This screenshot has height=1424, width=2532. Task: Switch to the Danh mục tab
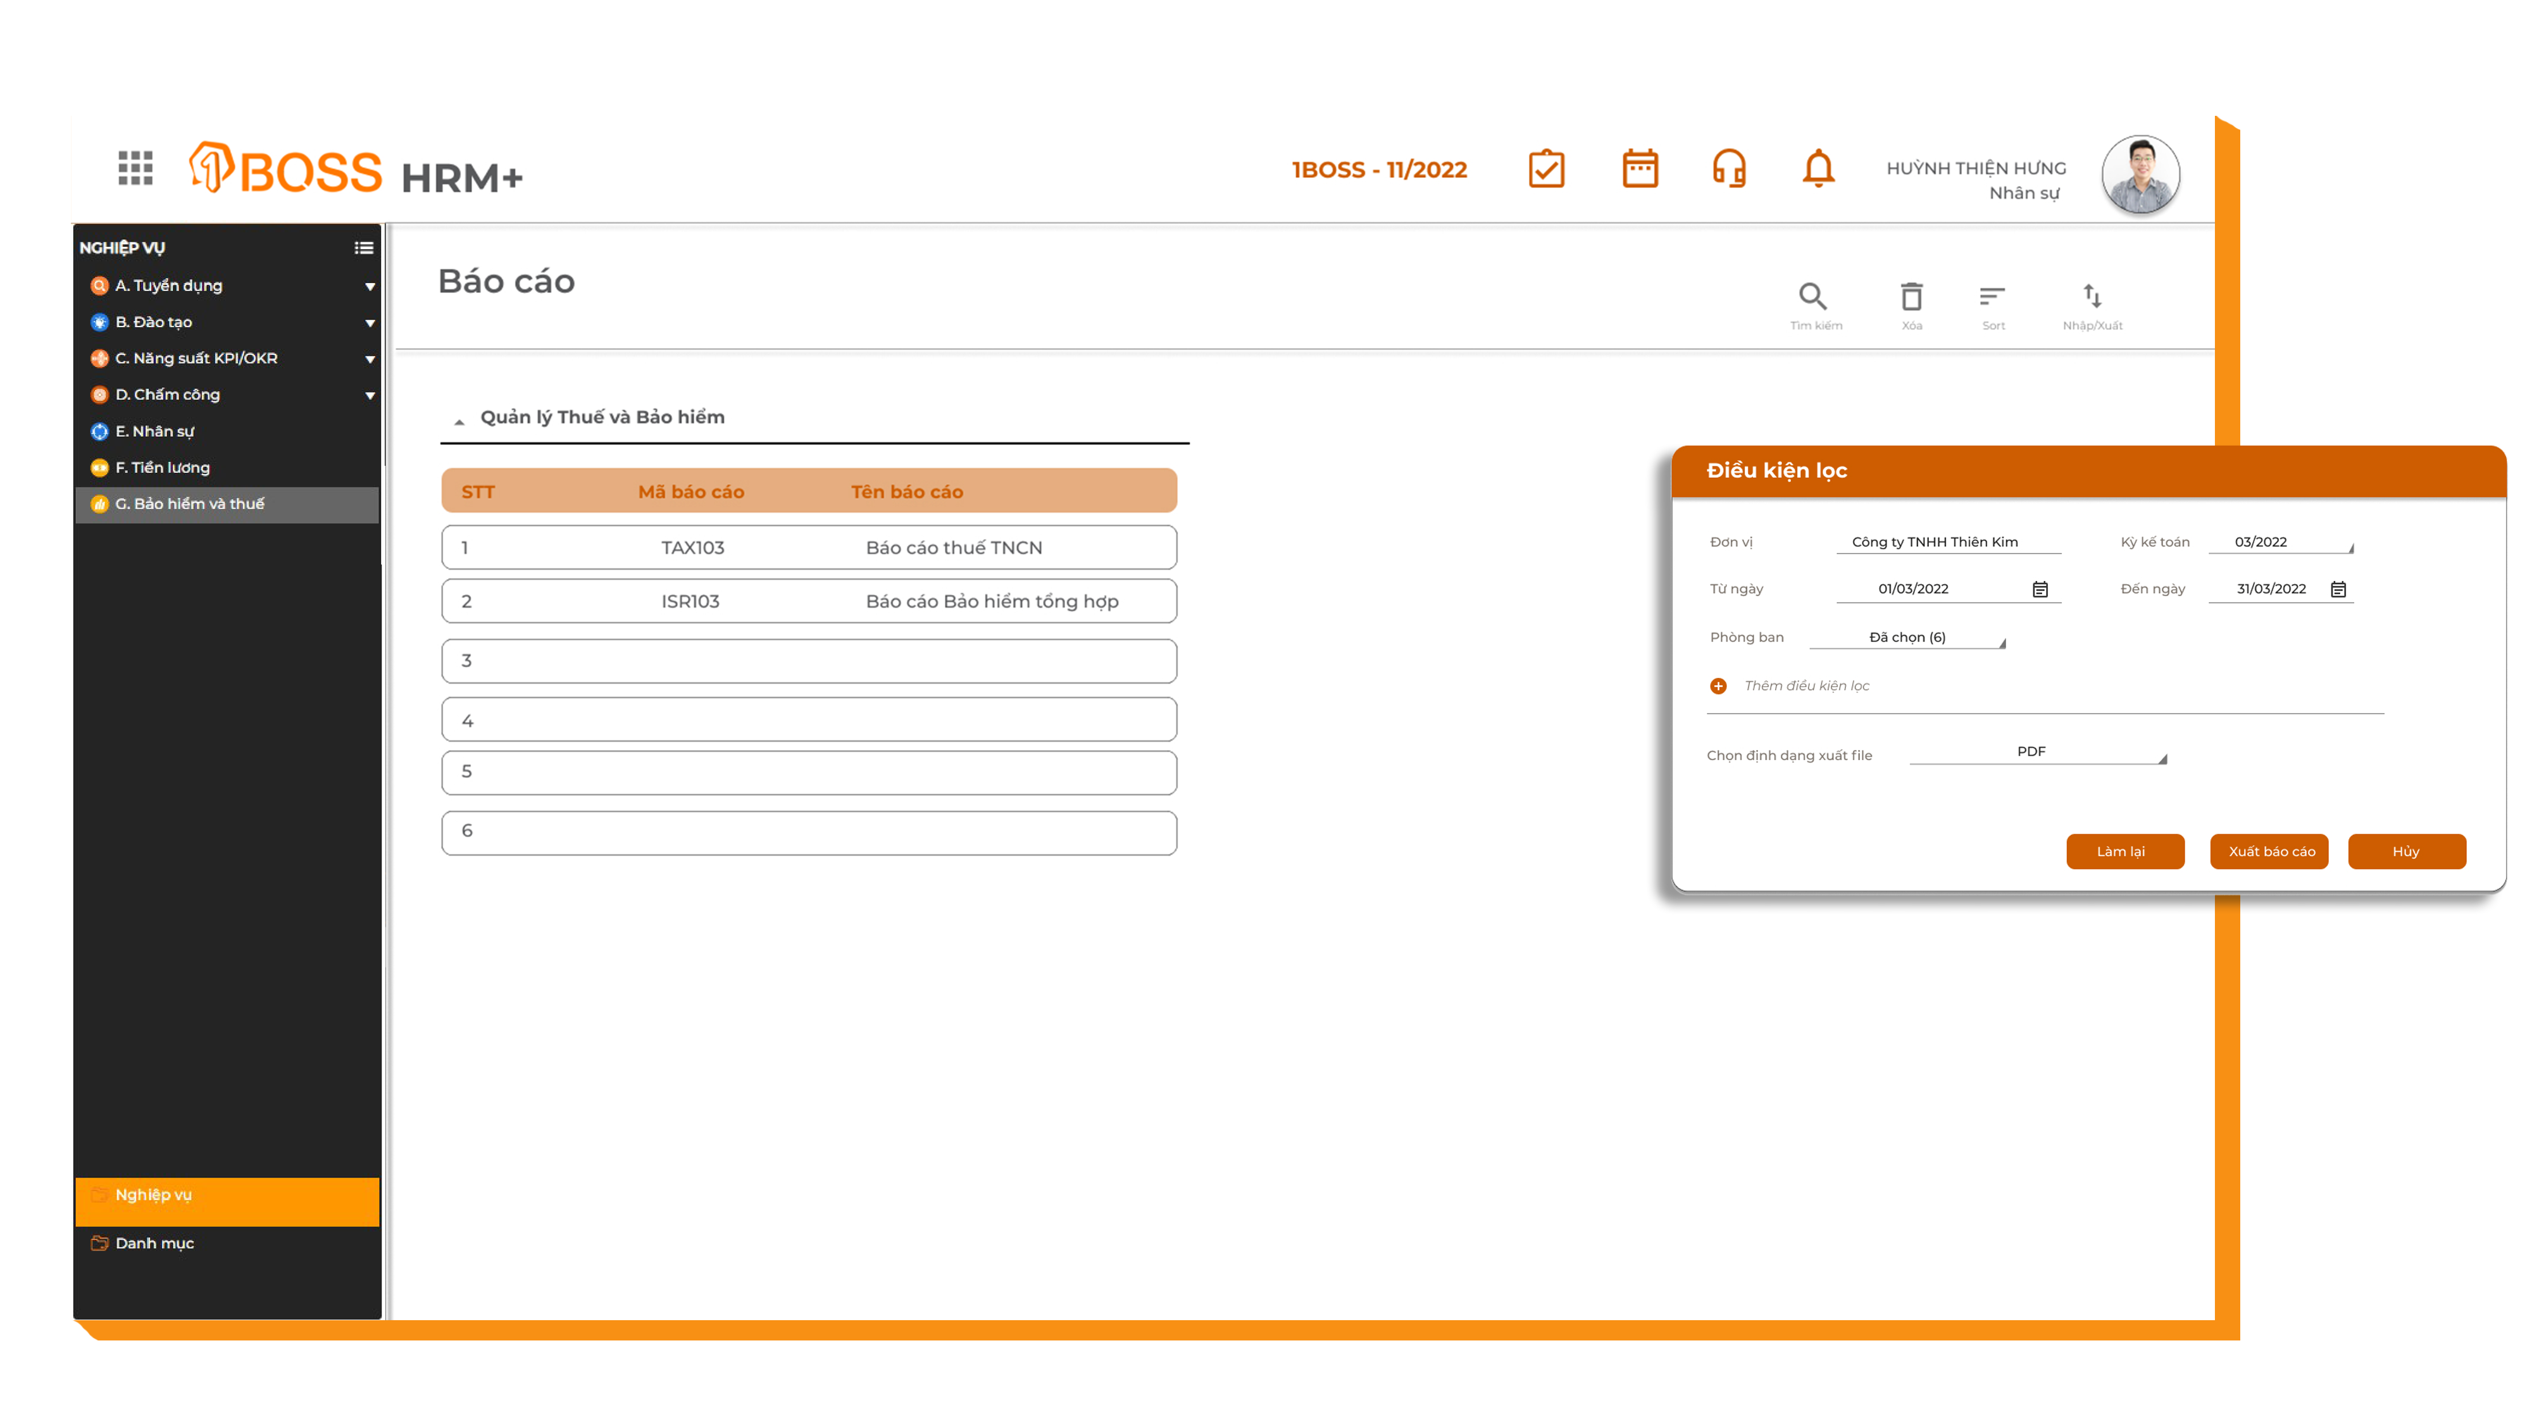[154, 1243]
